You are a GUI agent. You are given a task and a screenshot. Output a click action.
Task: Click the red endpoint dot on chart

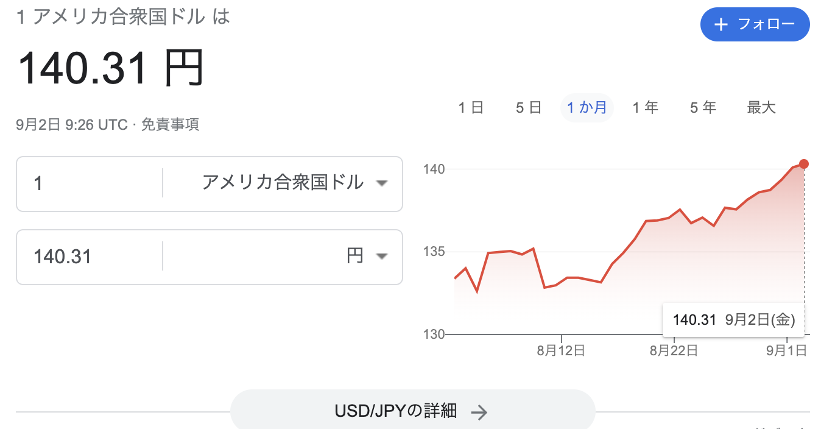[804, 164]
